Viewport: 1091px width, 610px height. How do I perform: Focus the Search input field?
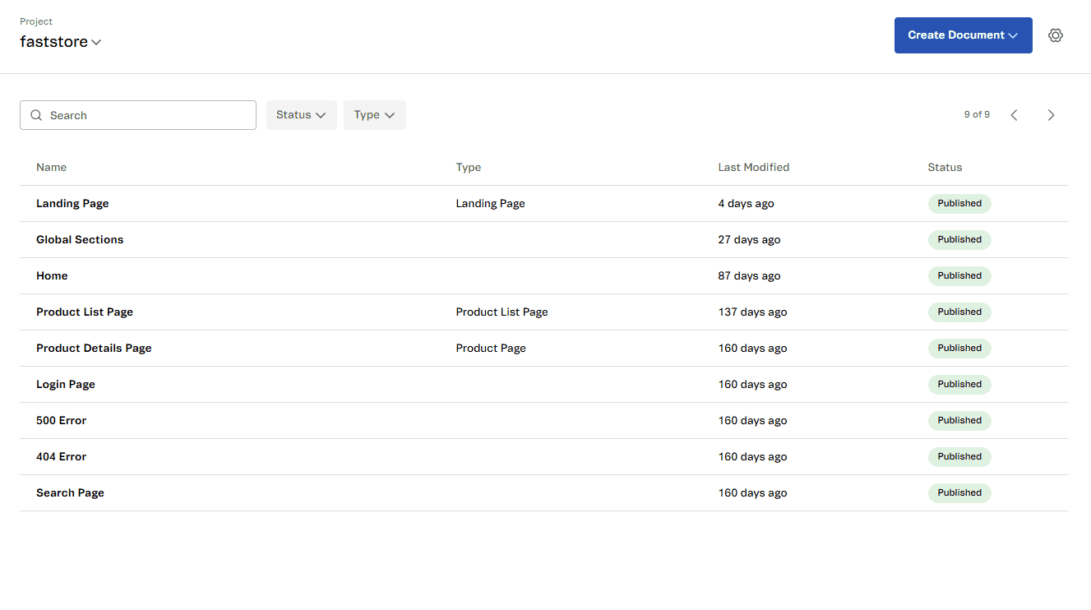click(148, 115)
